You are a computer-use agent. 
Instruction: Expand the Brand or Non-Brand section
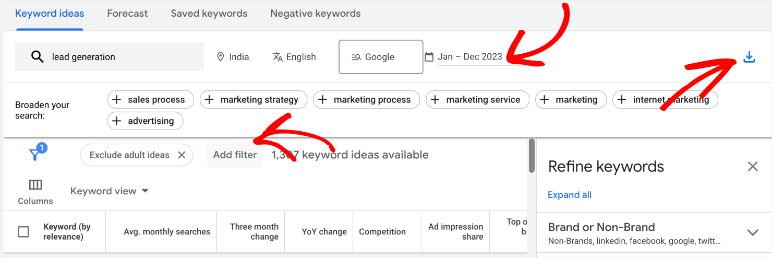[x=752, y=232]
